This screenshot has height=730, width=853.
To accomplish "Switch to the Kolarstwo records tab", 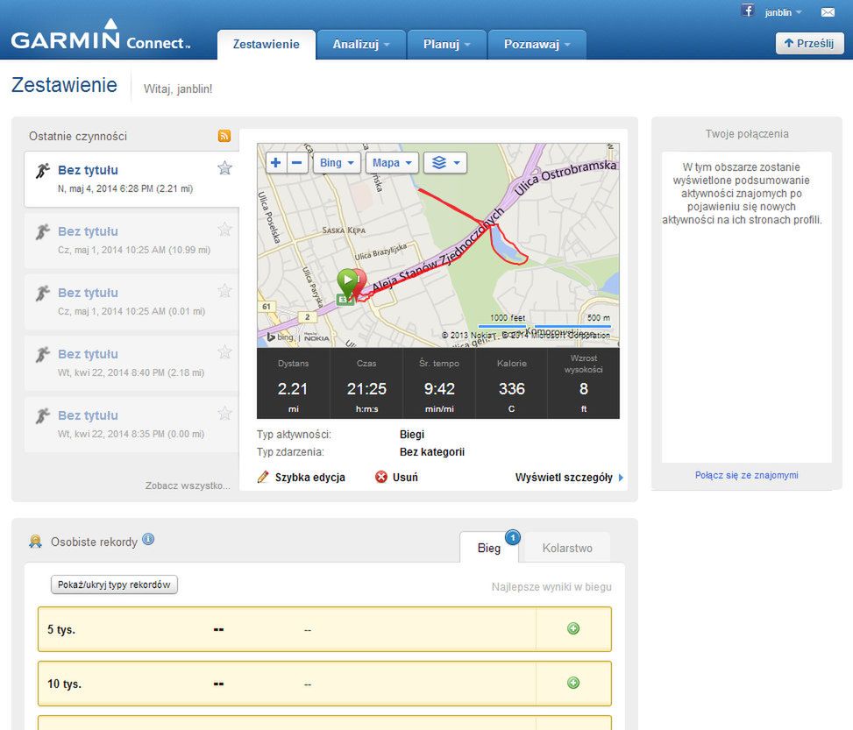I will [567, 548].
